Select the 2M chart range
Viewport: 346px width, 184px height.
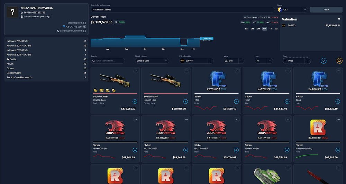pos(252,29)
